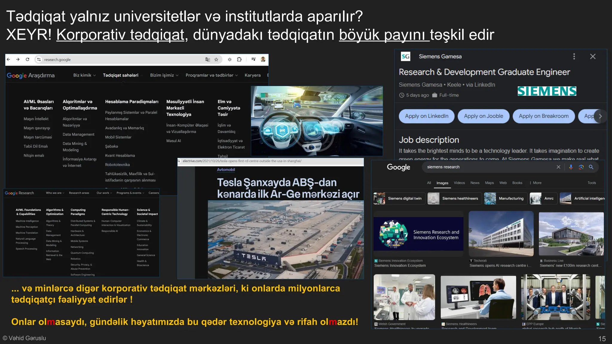Switch to the Books search tab
This screenshot has width=612, height=344.
tap(517, 183)
